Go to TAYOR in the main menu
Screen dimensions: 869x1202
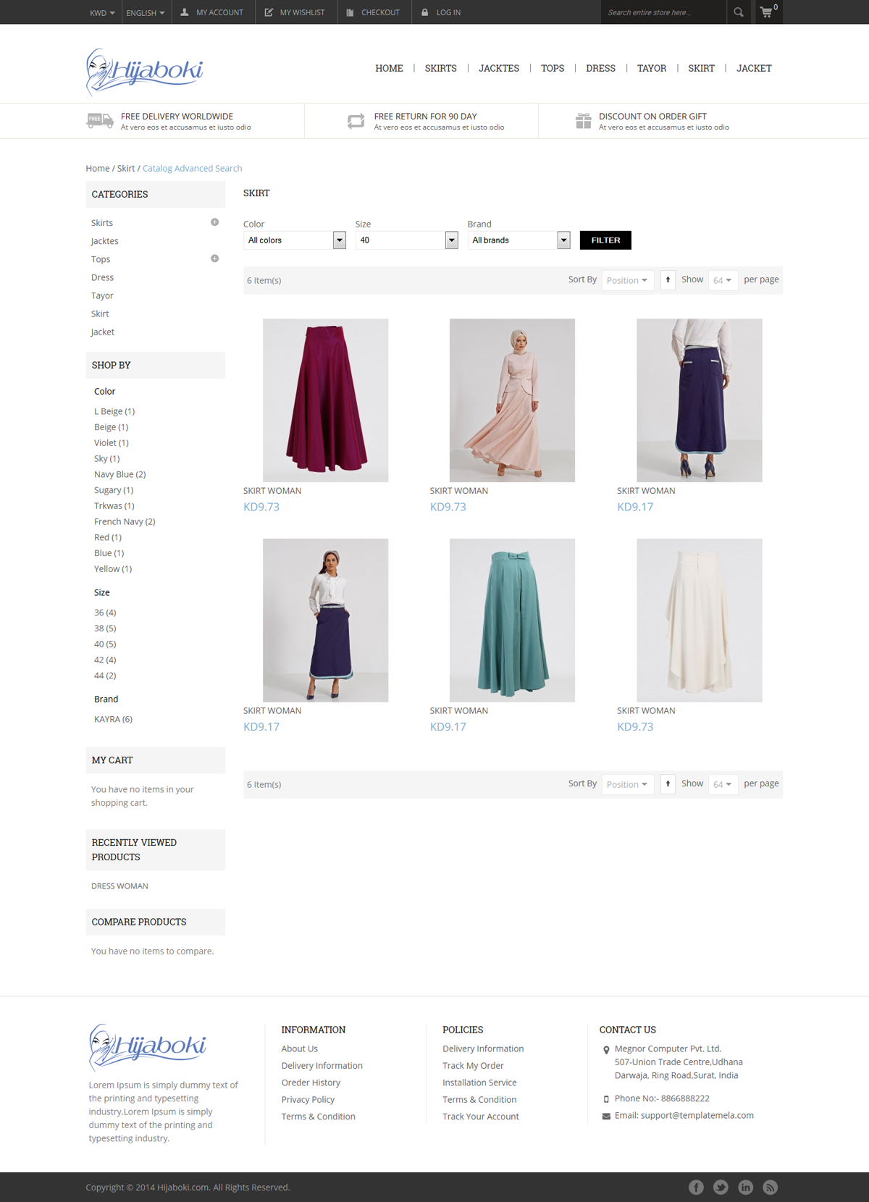651,68
